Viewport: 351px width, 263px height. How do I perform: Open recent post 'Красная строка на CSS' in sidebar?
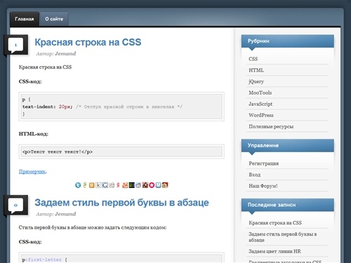tap(275, 223)
